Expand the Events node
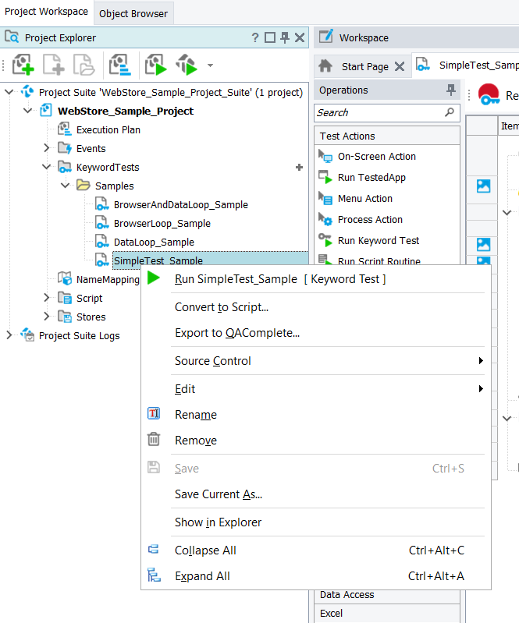Image resolution: width=519 pixels, height=623 pixels. click(x=47, y=148)
